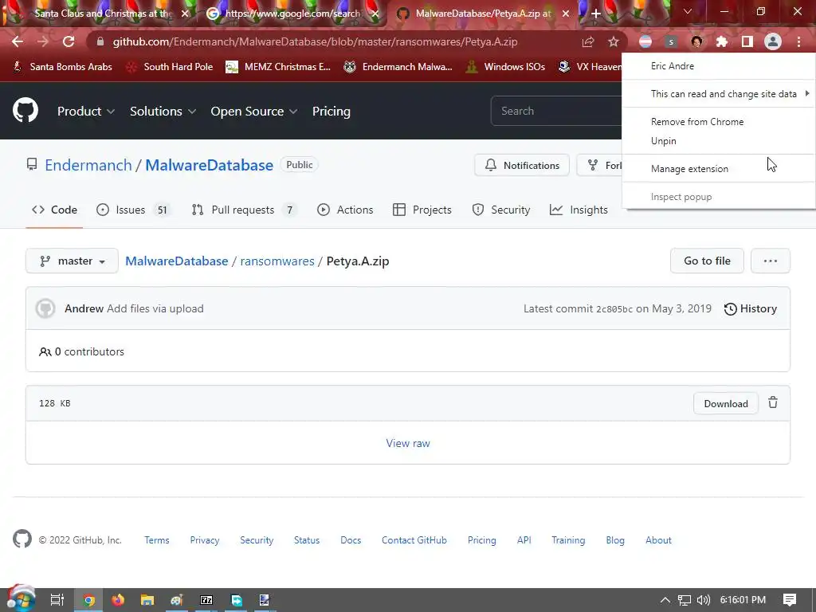Open the Code repository tab

[x=54, y=210]
